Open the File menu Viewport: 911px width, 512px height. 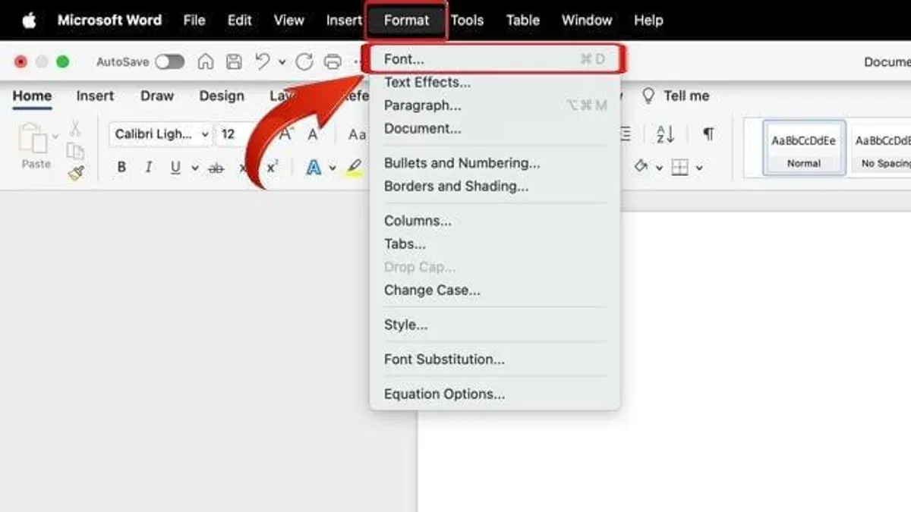point(194,20)
